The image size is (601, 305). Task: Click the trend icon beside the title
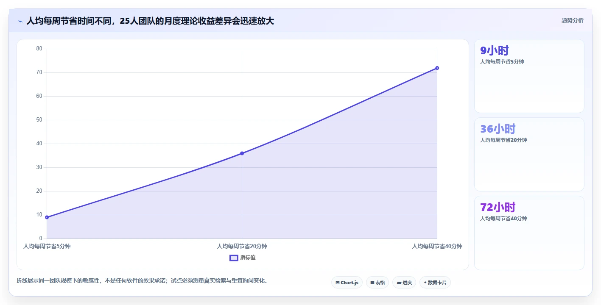20,21
